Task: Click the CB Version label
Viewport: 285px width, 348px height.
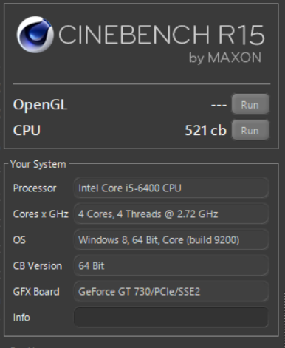Action: coord(38,266)
